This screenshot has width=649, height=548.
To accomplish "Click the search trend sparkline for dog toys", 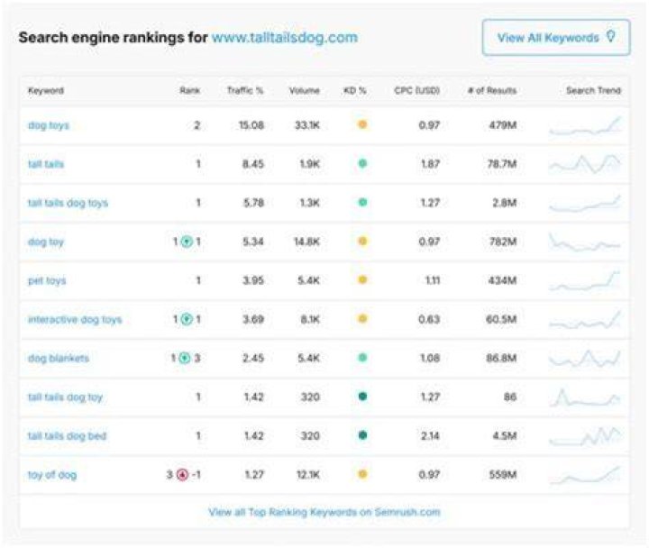I will [x=585, y=125].
